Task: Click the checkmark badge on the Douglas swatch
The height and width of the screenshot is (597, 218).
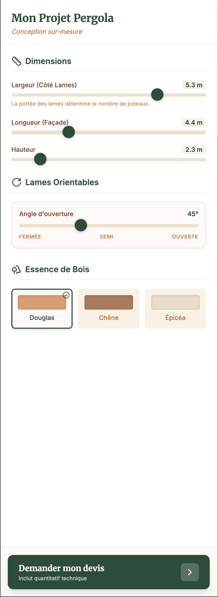Action: tap(66, 295)
